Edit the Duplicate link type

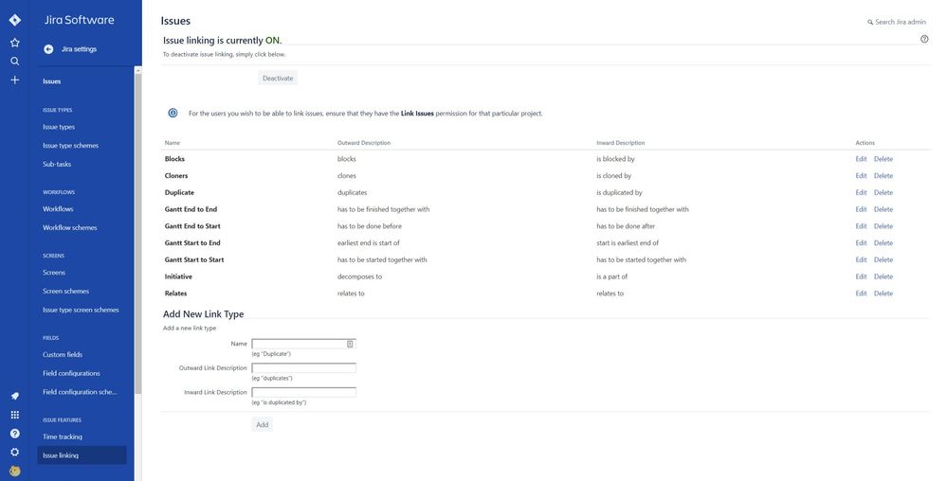(862, 193)
